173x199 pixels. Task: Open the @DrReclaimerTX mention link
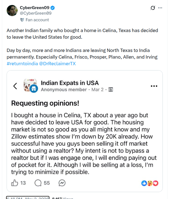[57, 64]
